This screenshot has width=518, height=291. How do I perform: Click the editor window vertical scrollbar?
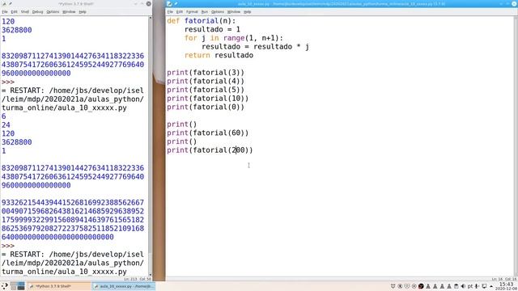pyautogui.click(x=516, y=145)
